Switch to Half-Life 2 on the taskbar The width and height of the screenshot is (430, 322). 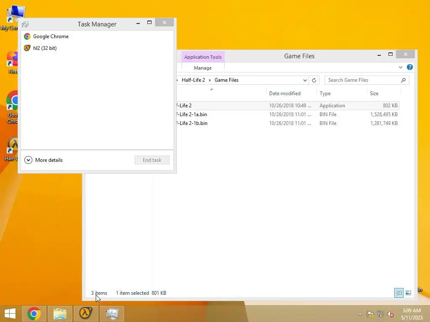click(86, 314)
